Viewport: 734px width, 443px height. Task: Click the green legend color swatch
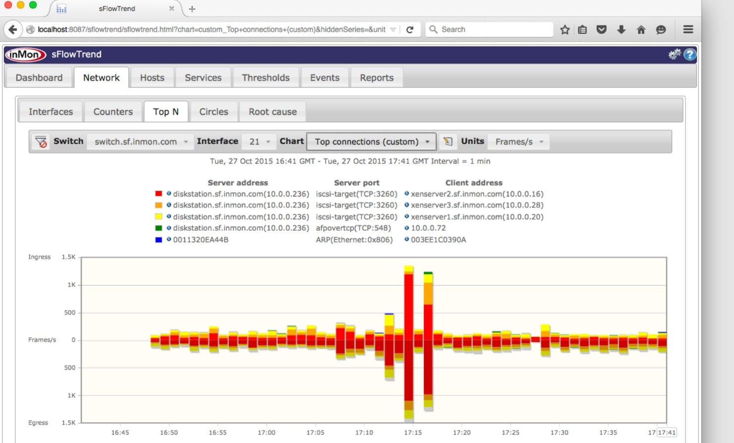click(x=158, y=228)
